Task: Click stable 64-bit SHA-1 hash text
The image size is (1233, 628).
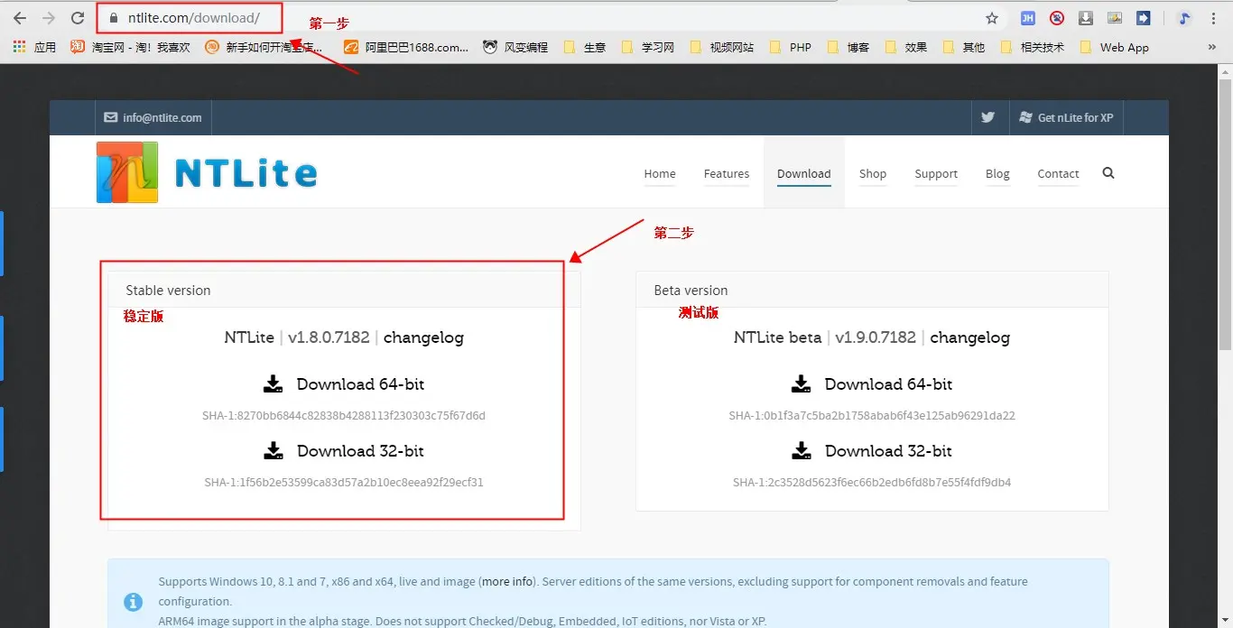Action: 344,416
